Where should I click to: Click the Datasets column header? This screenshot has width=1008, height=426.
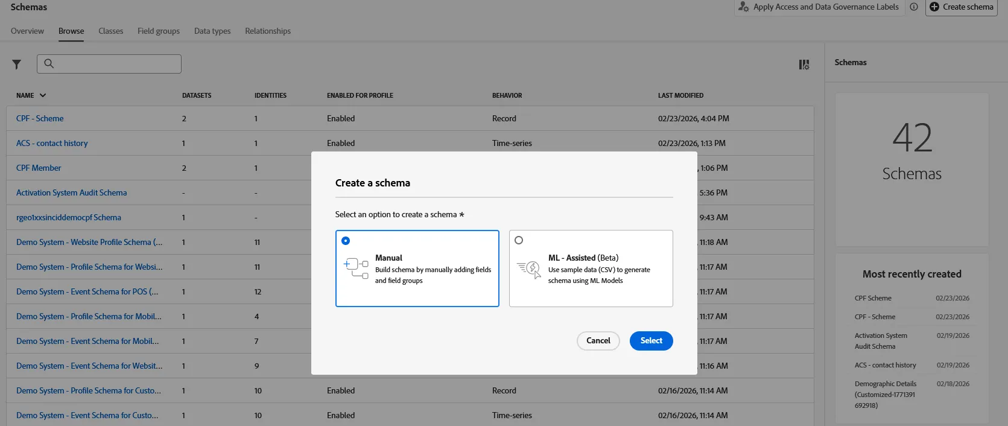(x=197, y=95)
